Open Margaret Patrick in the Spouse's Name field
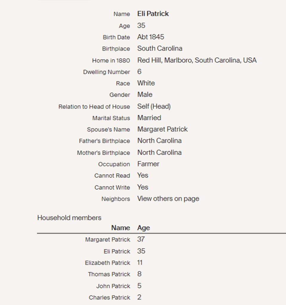Viewport: 286px width, 305px height. point(162,129)
